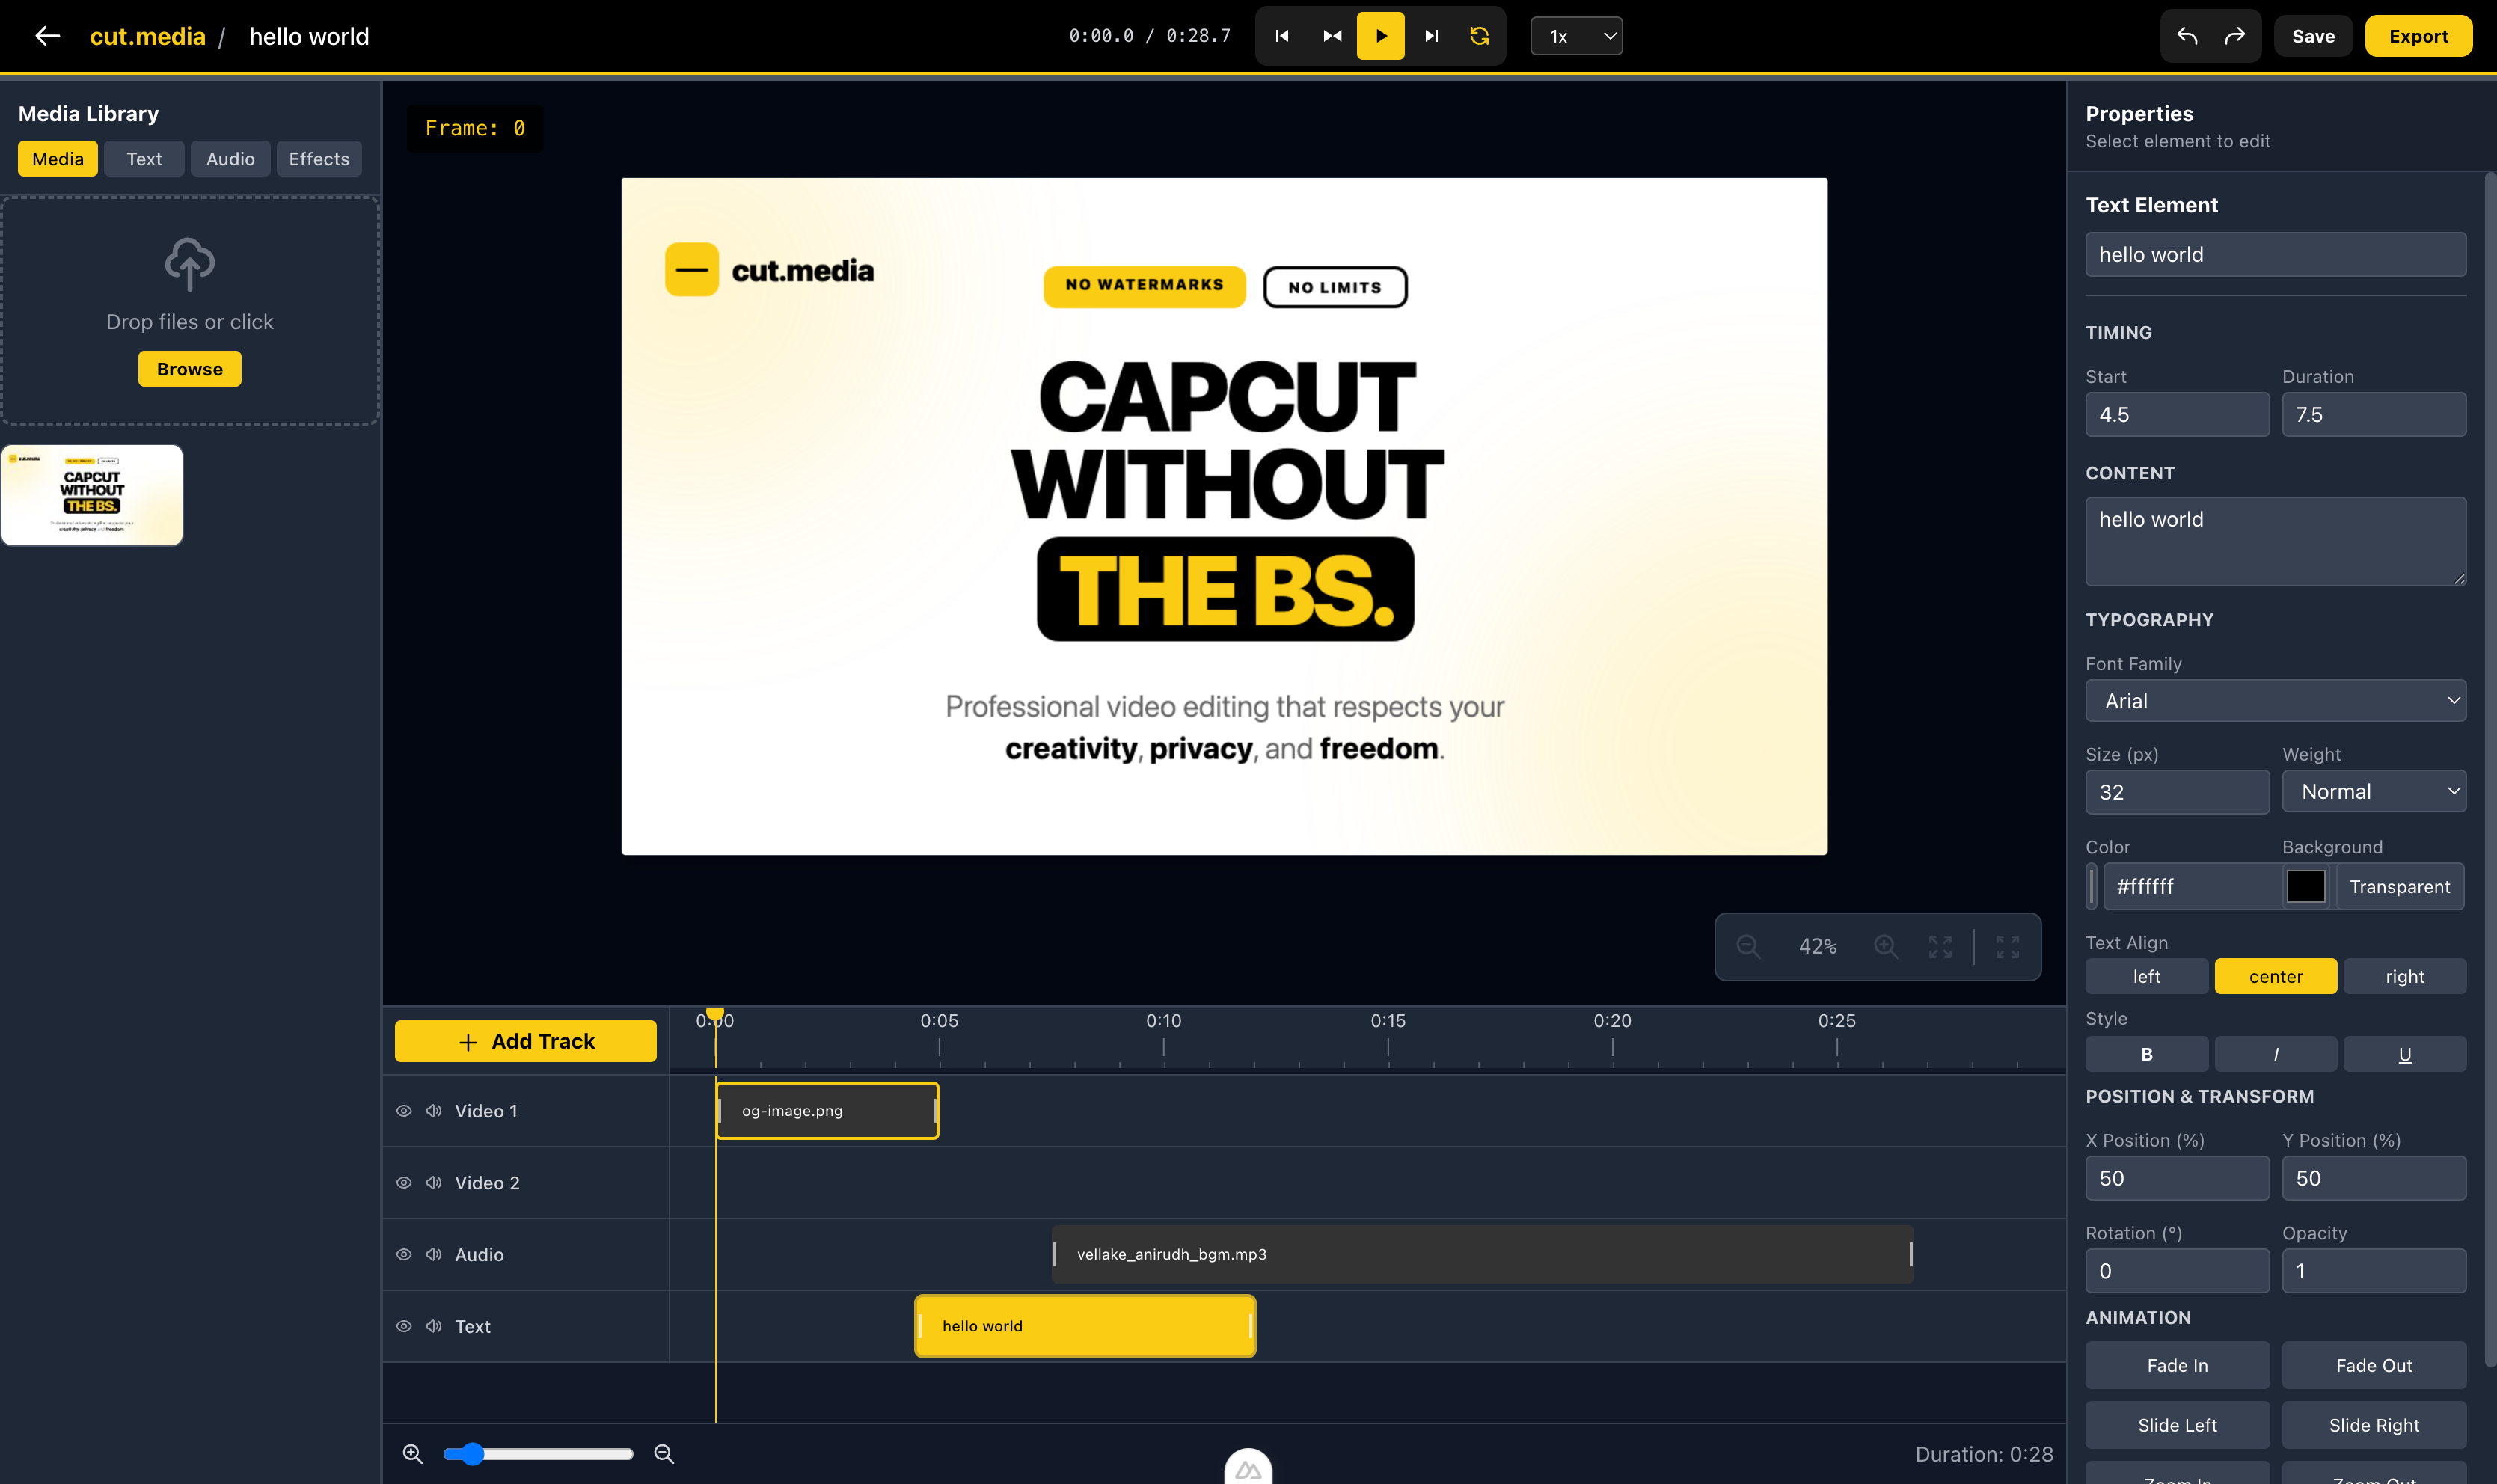Click the X Position field

2177,1178
